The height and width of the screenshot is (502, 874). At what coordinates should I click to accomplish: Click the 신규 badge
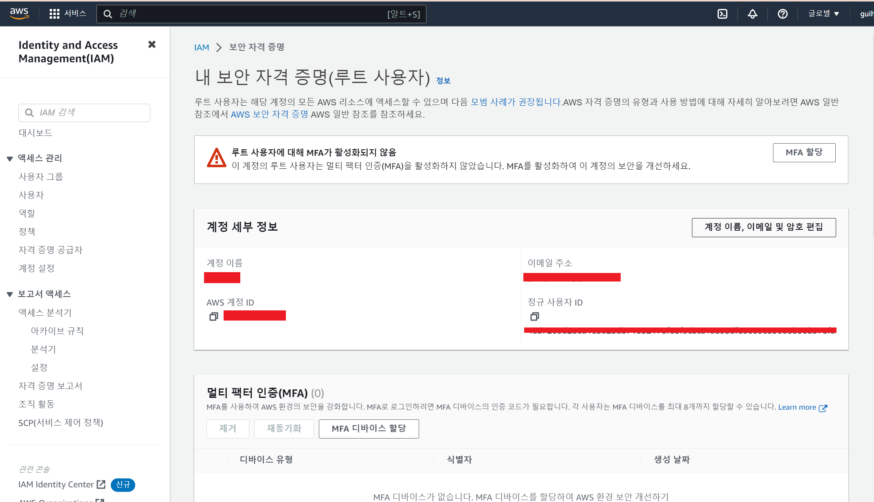pos(123,485)
